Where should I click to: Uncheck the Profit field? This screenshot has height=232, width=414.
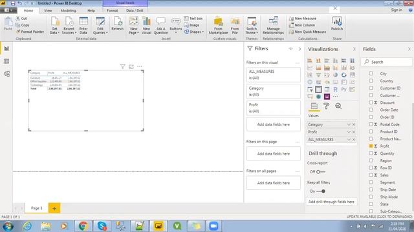[x=371, y=146]
